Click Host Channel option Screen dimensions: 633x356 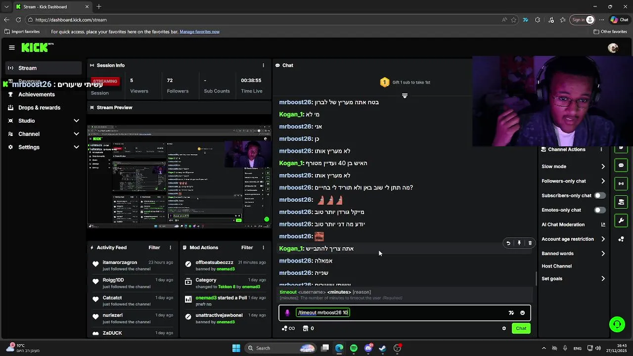point(556,266)
